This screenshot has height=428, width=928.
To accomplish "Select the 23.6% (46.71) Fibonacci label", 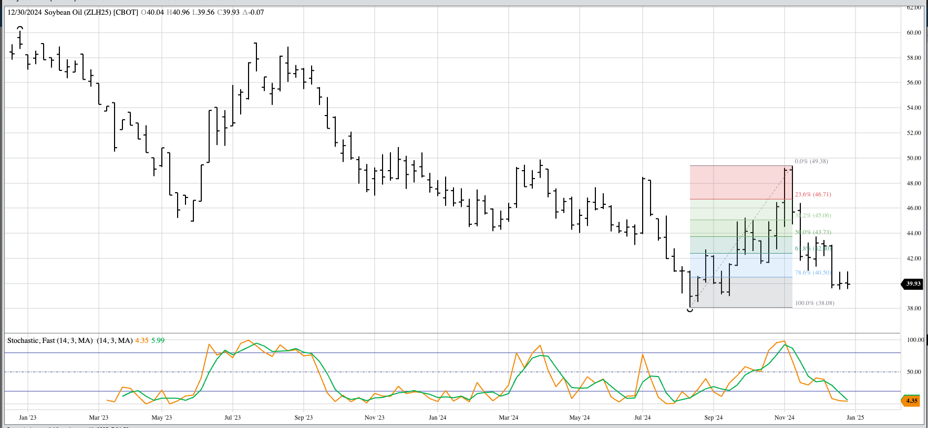I will (x=813, y=194).
